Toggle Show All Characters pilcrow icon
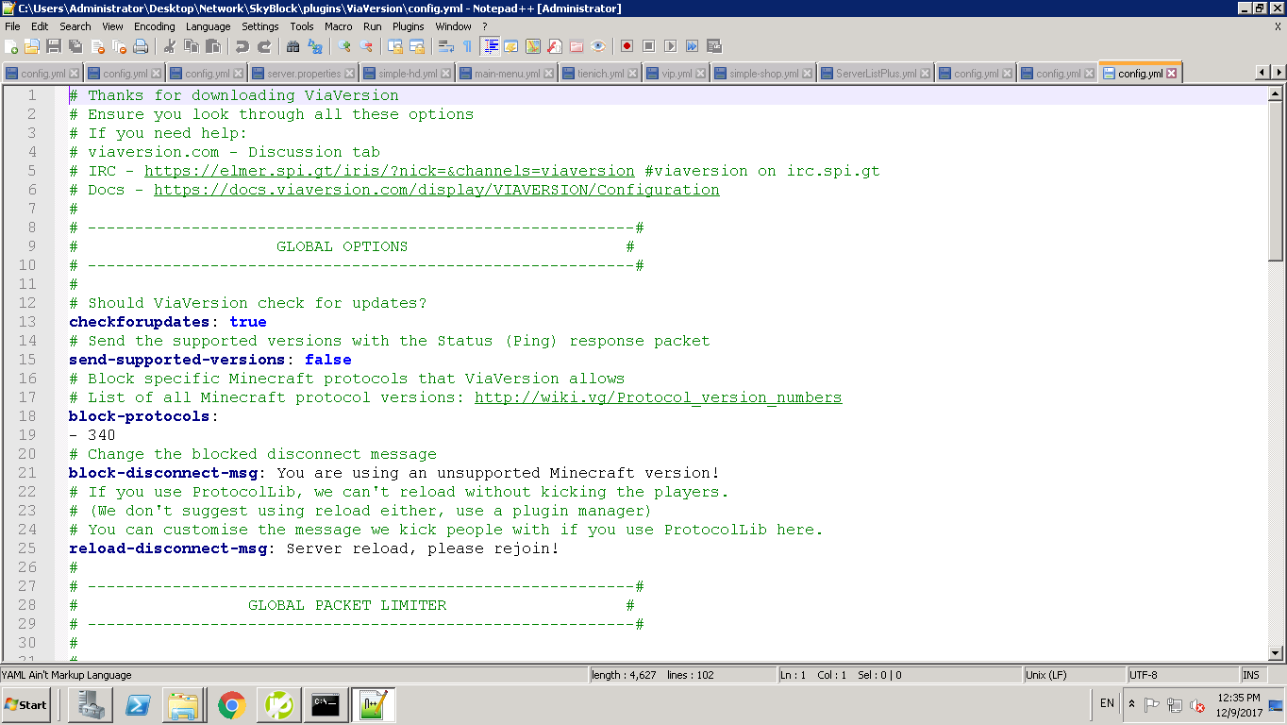Image resolution: width=1287 pixels, height=725 pixels. tap(467, 46)
